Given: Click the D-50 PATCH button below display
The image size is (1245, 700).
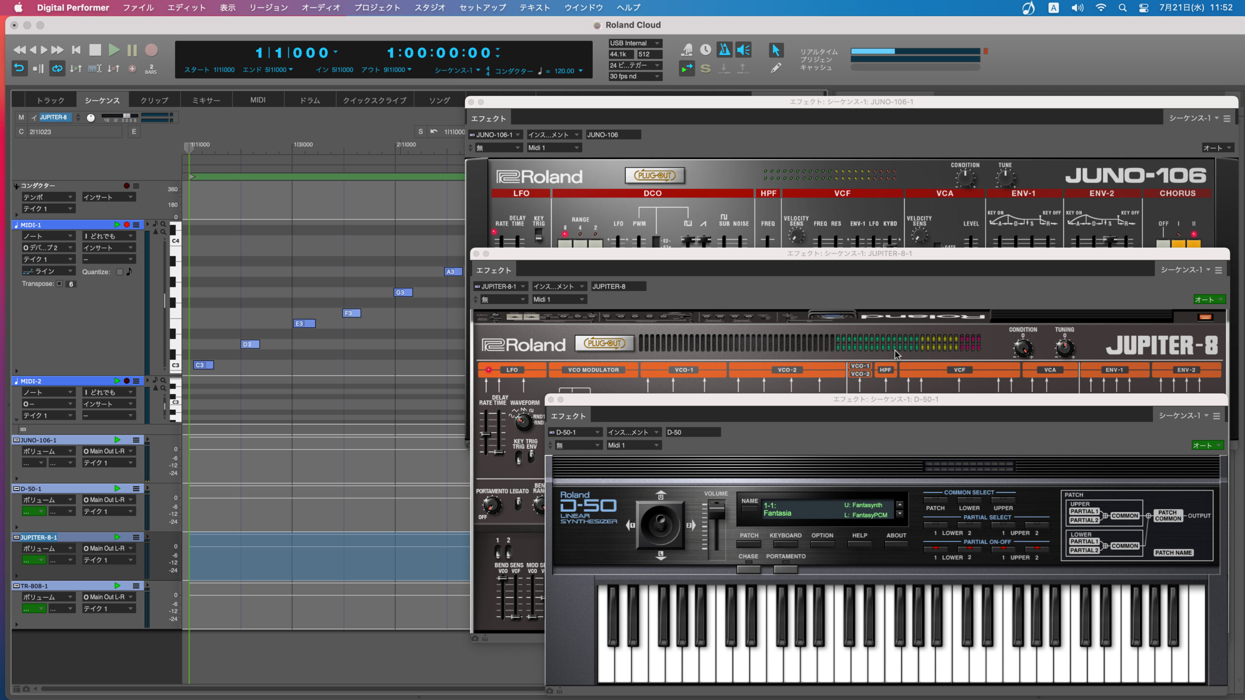Looking at the screenshot, I should [749, 544].
